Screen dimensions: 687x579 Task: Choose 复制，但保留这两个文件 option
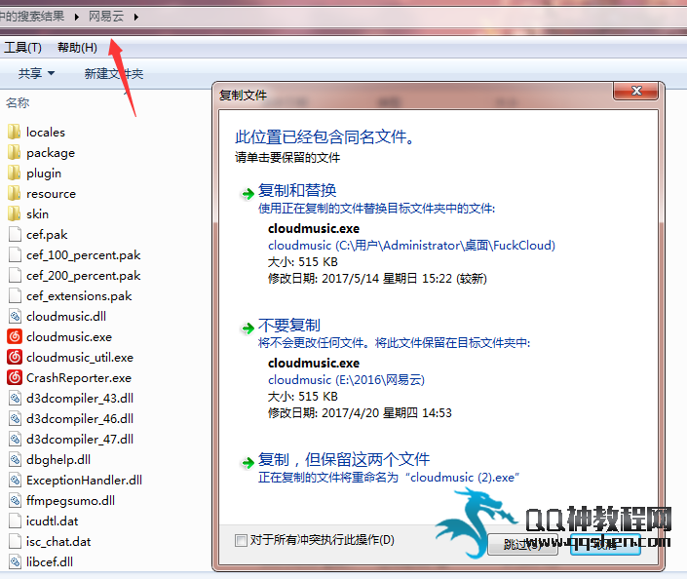(344, 459)
